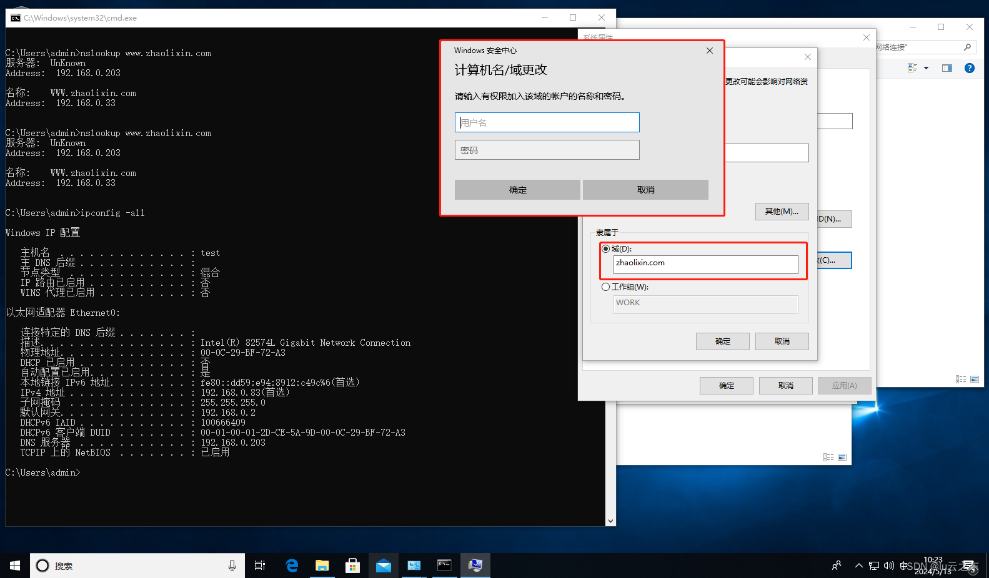Toggle the preview pane icon
This screenshot has height=578, width=989.
(947, 68)
